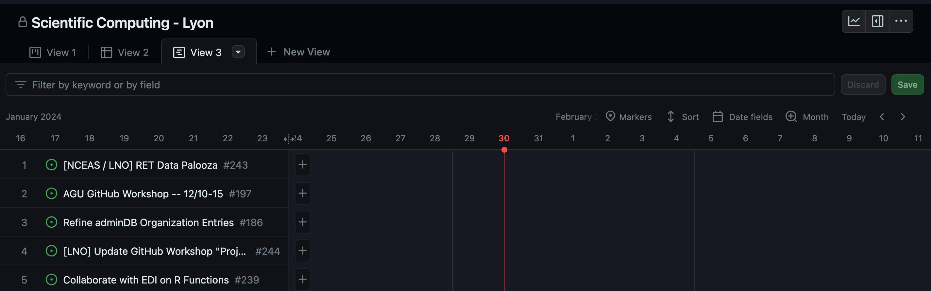Click the Filter by keyword input field
931x291 pixels.
(x=420, y=85)
